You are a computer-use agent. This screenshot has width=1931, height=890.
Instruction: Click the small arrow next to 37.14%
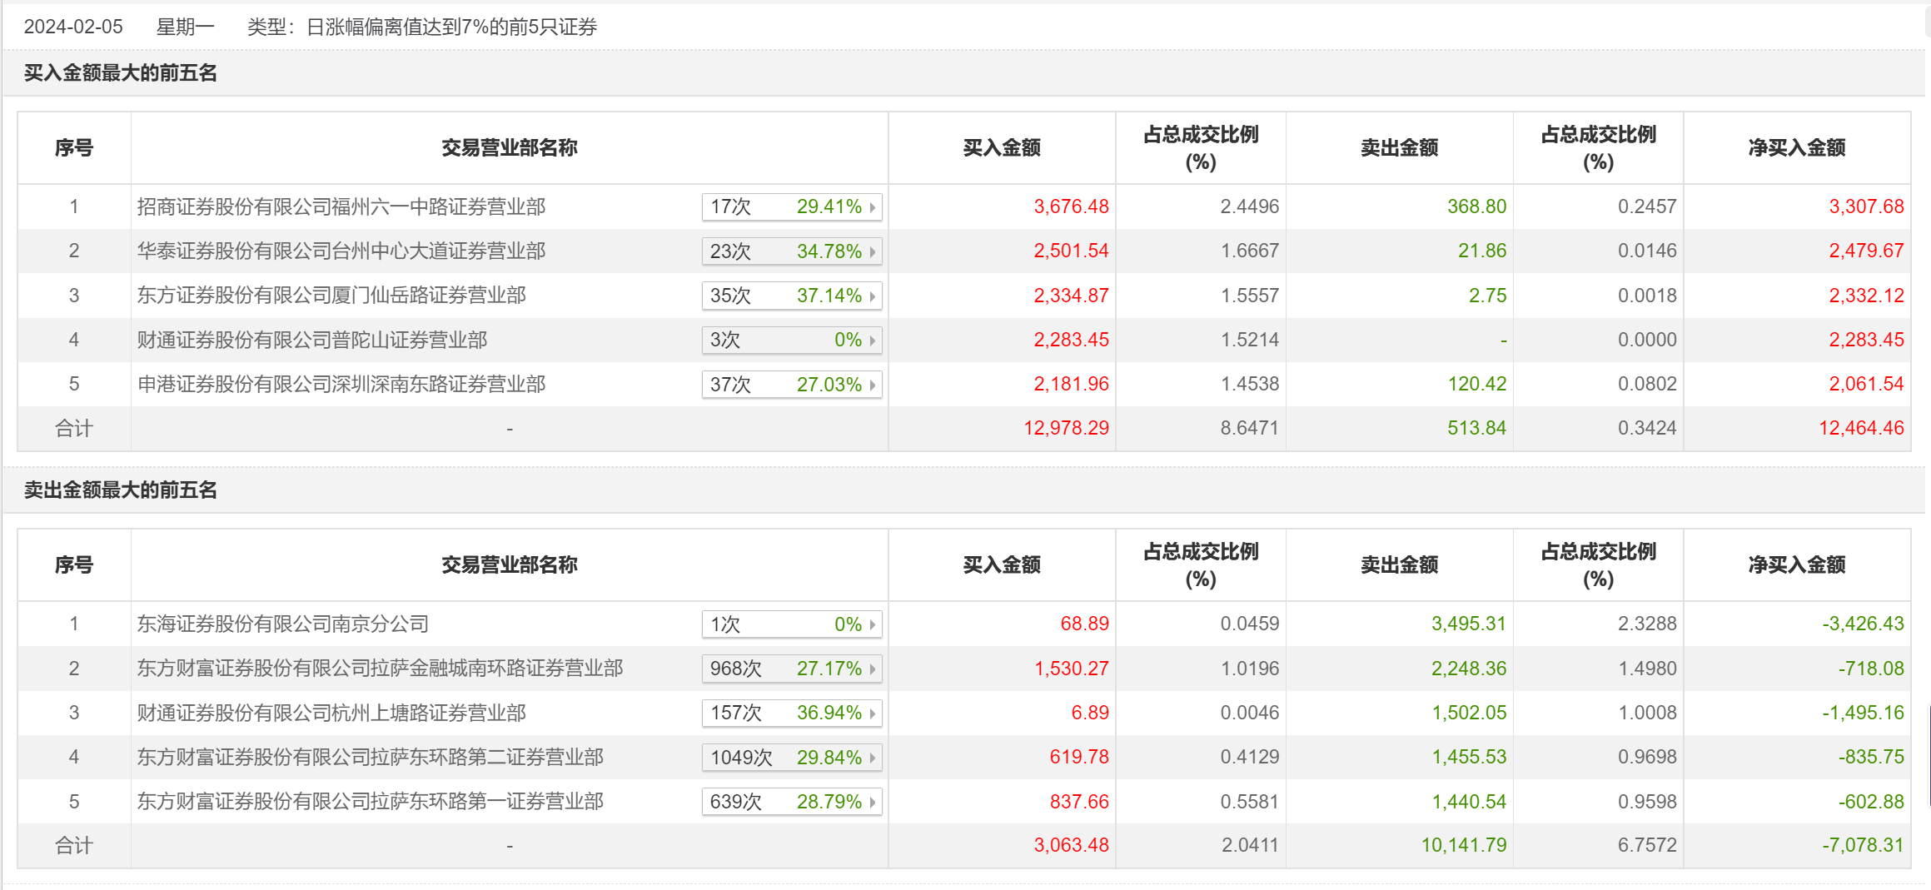tap(872, 296)
